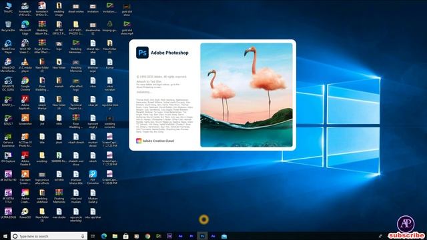Image resolution: width=427 pixels, height=240 pixels.
Task: Select the ACDSee 10 Photo Manager shortcut
Action: 25,140
